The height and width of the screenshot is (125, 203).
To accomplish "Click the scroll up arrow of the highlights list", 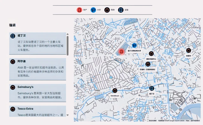I will [68, 34].
